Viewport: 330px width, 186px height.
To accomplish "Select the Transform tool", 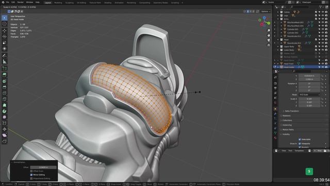I will [5, 49].
